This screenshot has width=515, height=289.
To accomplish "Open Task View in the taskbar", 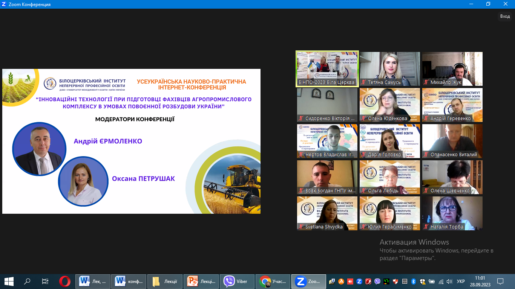I will pyautogui.click(x=45, y=281).
